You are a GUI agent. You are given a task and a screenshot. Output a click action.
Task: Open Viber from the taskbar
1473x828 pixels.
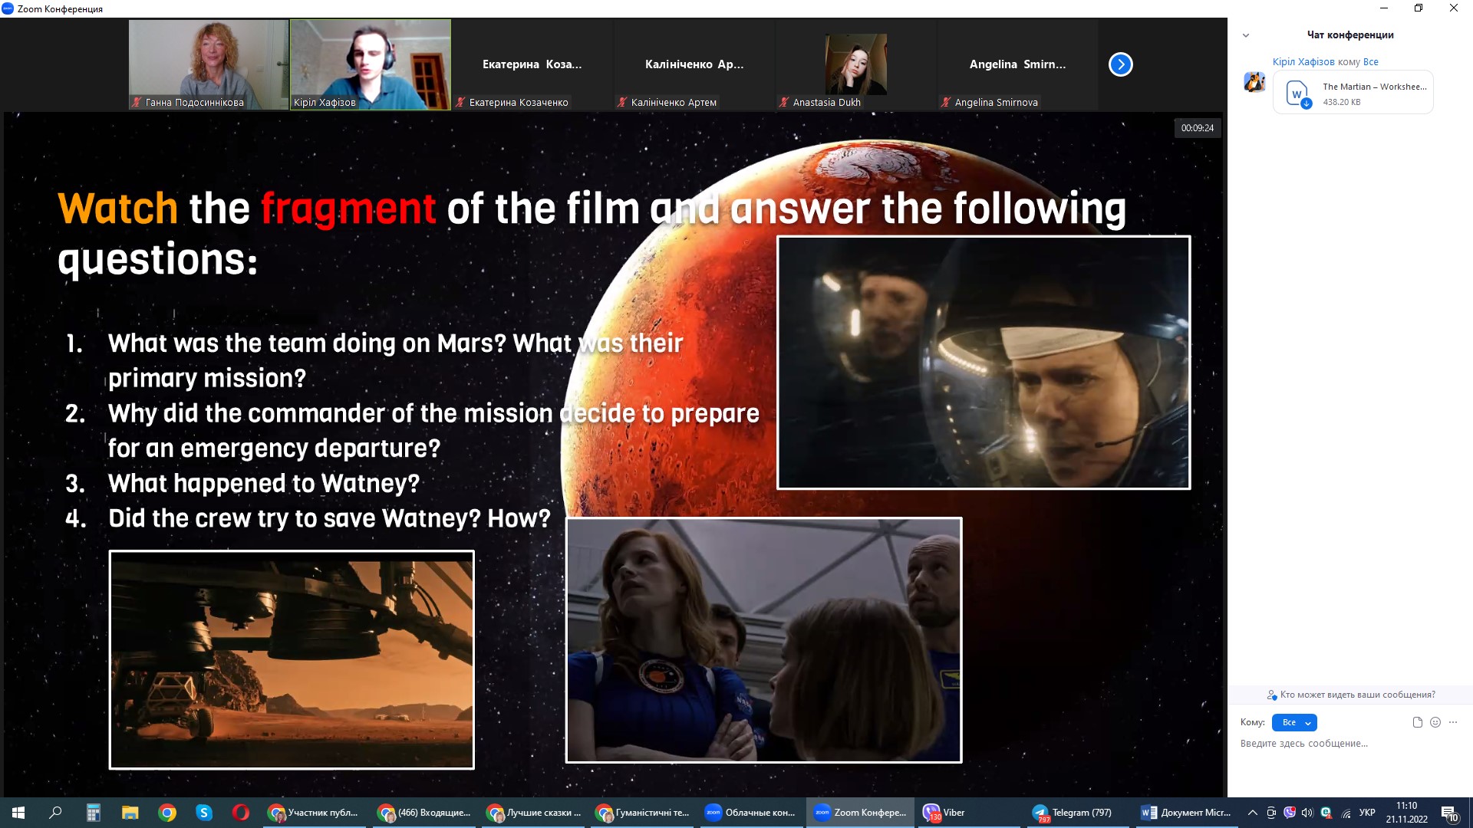pos(944,813)
